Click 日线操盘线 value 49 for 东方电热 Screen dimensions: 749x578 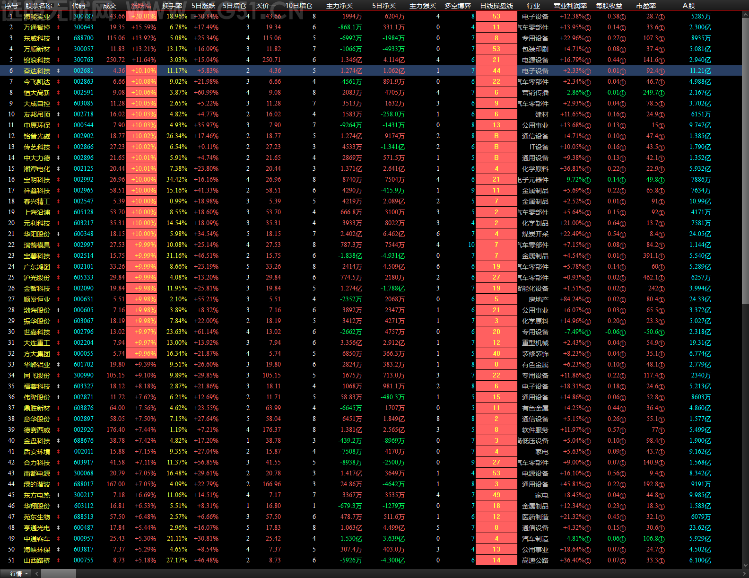(496, 495)
